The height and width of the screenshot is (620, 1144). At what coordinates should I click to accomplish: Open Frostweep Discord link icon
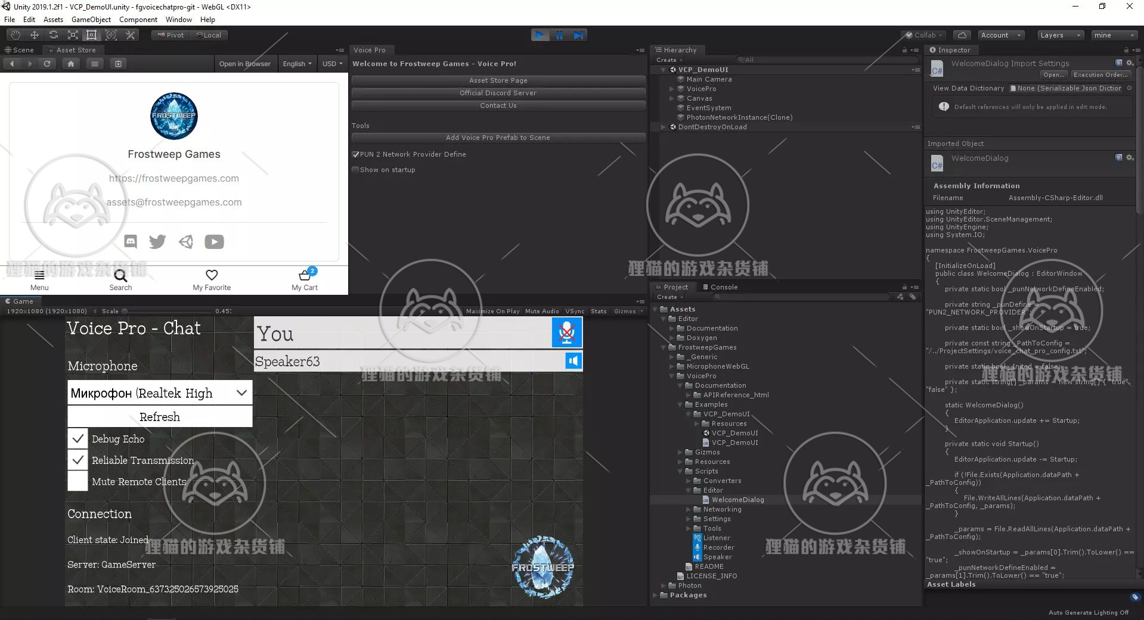[x=131, y=241]
